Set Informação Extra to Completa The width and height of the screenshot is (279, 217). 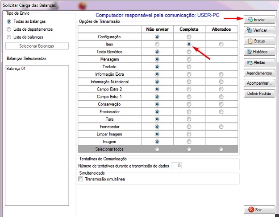189,74
